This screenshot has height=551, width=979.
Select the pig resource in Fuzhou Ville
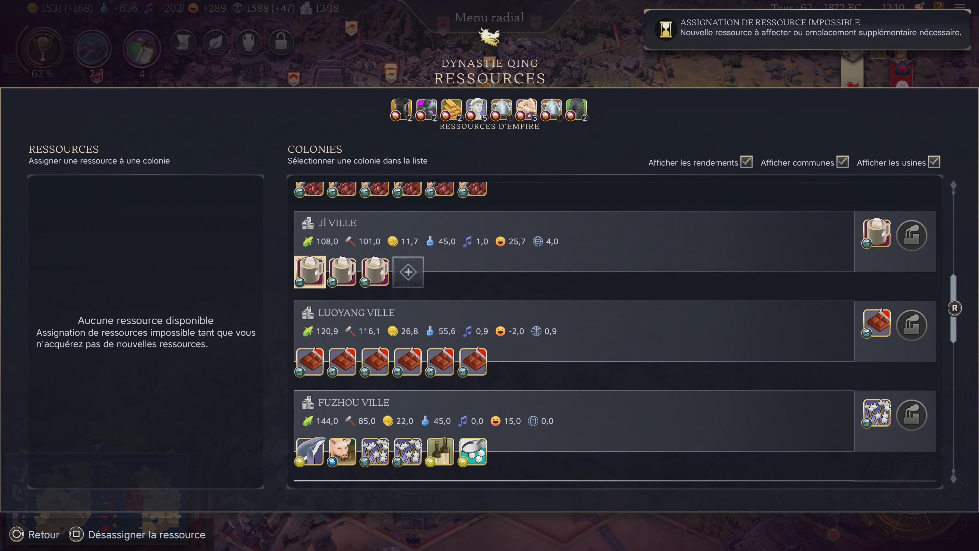[x=342, y=451]
